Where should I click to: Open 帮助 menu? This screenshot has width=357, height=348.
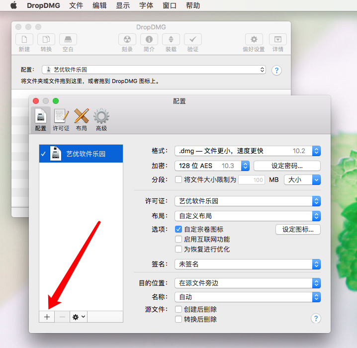click(193, 5)
